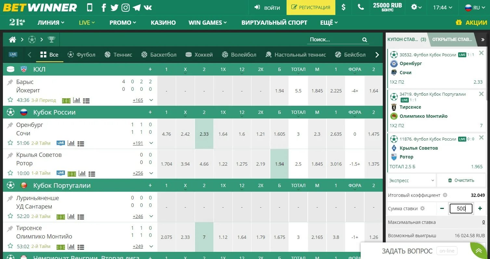Add Оренбург match to favorites star

tap(10, 143)
